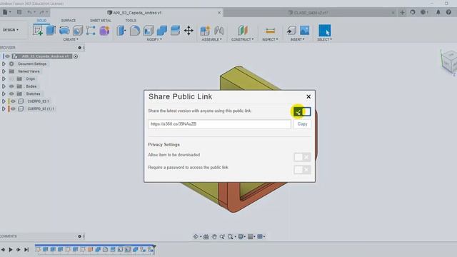Undo the last action
The height and width of the screenshot is (257, 457).
click(x=29, y=12)
